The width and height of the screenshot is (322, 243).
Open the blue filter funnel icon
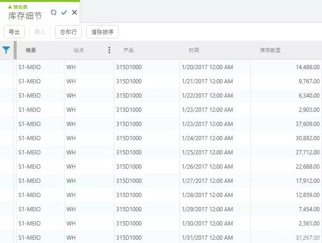pos(6,50)
